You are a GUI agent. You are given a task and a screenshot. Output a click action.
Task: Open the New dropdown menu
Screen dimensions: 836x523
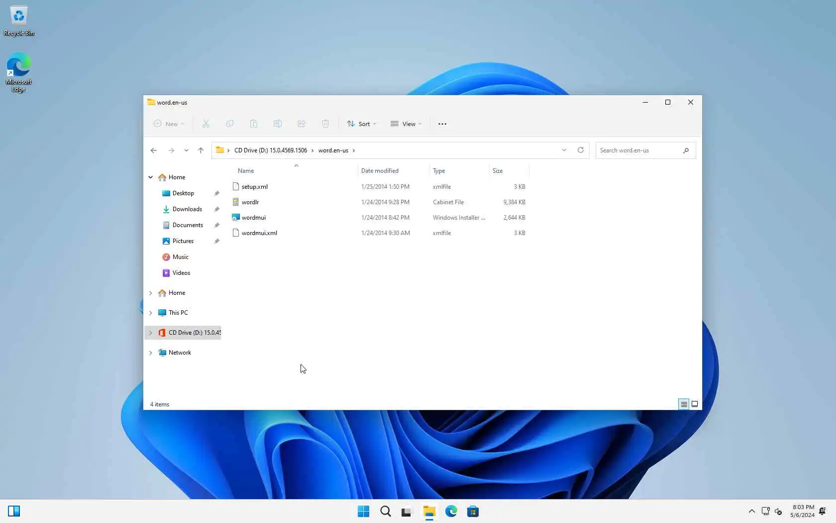point(169,124)
